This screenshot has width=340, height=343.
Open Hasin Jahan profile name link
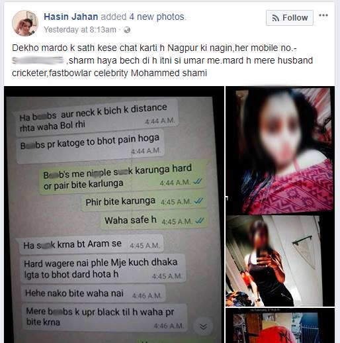[x=71, y=17]
